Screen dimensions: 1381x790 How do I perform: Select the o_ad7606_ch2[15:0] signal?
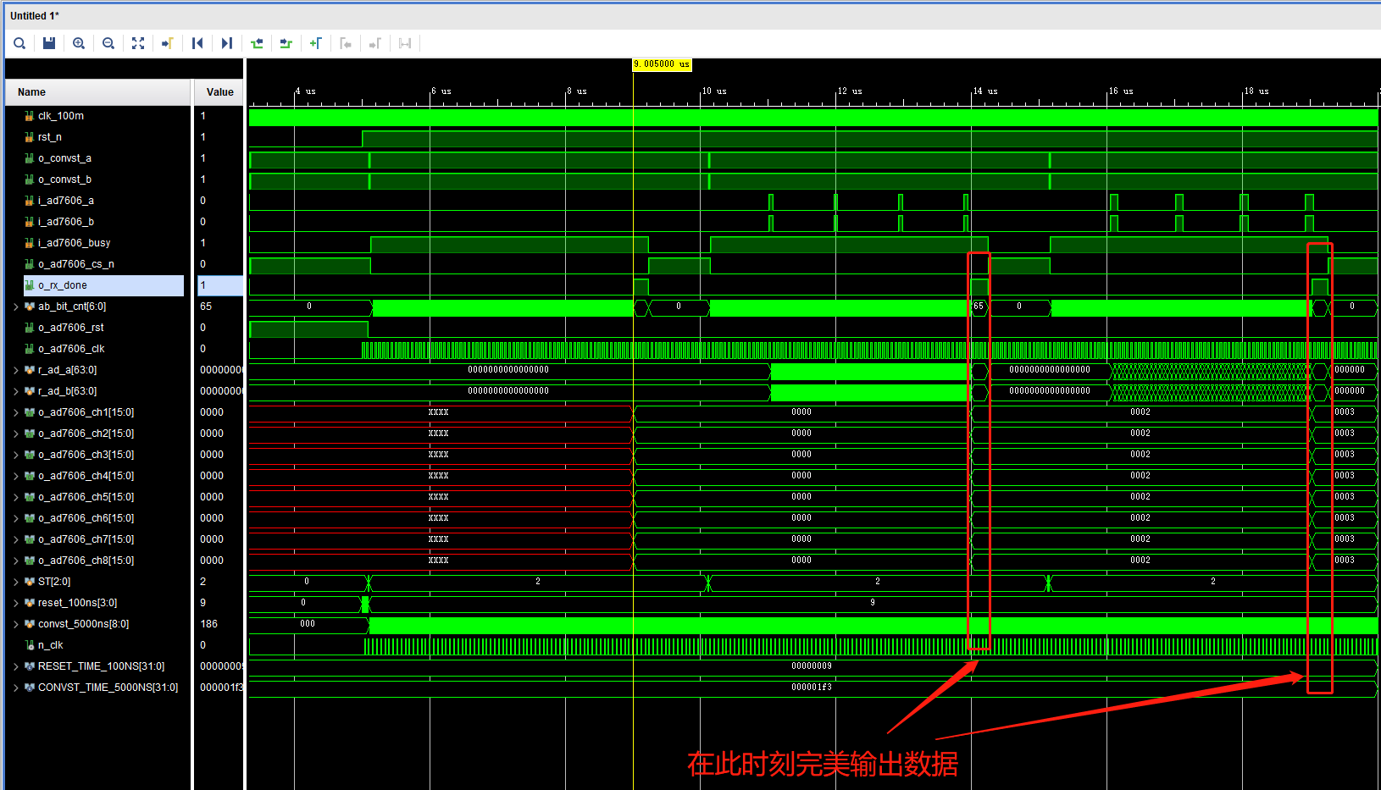86,434
